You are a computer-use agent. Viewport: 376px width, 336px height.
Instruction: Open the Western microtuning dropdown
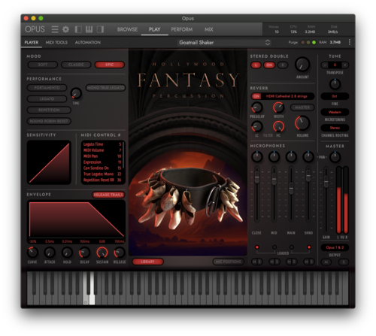[x=335, y=112]
